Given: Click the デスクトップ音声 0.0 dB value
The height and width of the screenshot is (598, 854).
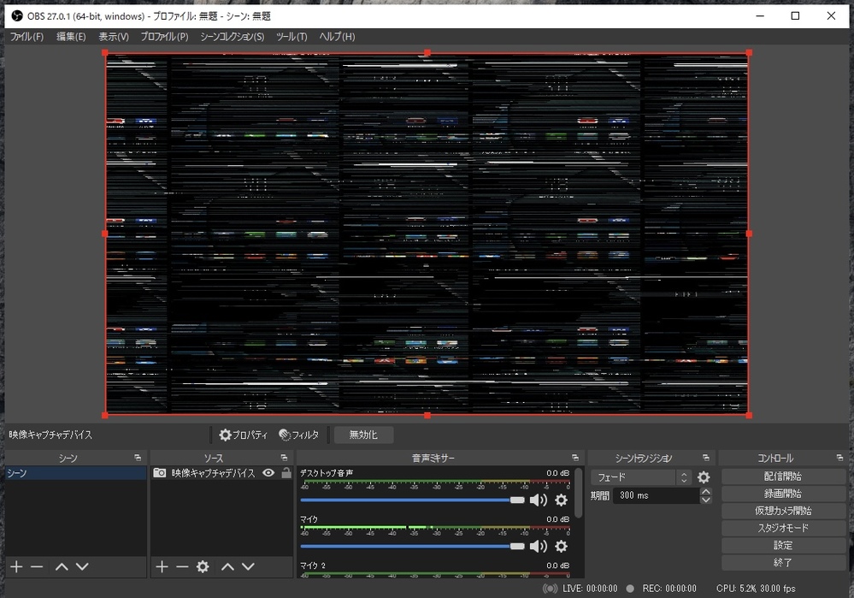Looking at the screenshot, I should pyautogui.click(x=557, y=472).
